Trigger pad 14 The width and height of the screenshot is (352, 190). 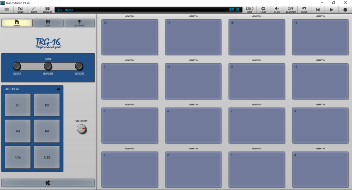tap(193, 37)
